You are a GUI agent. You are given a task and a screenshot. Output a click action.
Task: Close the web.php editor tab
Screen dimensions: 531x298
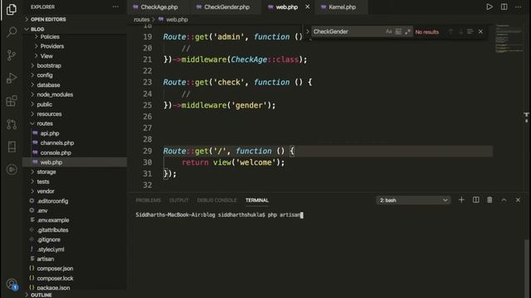tap(308, 7)
